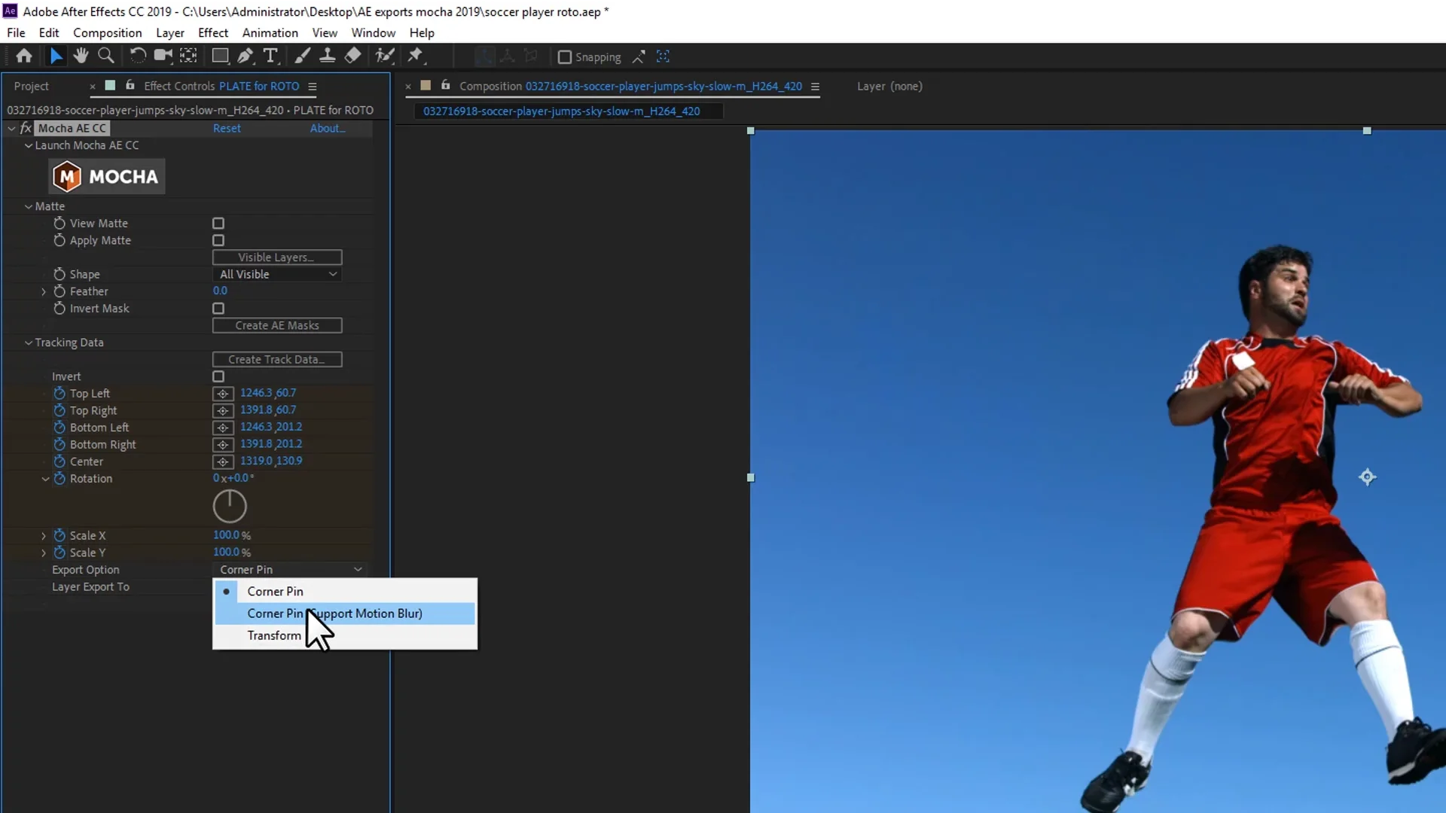Image resolution: width=1446 pixels, height=813 pixels.
Task: Pick the Brush tool
Action: 303,56
